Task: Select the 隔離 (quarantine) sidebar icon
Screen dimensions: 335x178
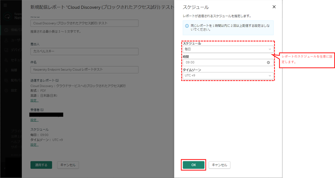Action: point(6,70)
